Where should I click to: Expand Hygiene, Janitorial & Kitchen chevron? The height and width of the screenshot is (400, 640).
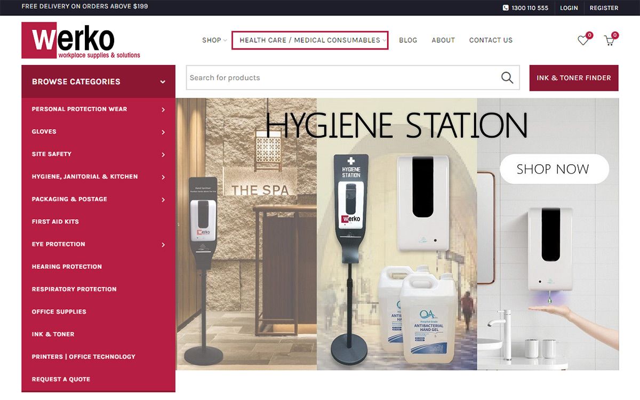163,177
